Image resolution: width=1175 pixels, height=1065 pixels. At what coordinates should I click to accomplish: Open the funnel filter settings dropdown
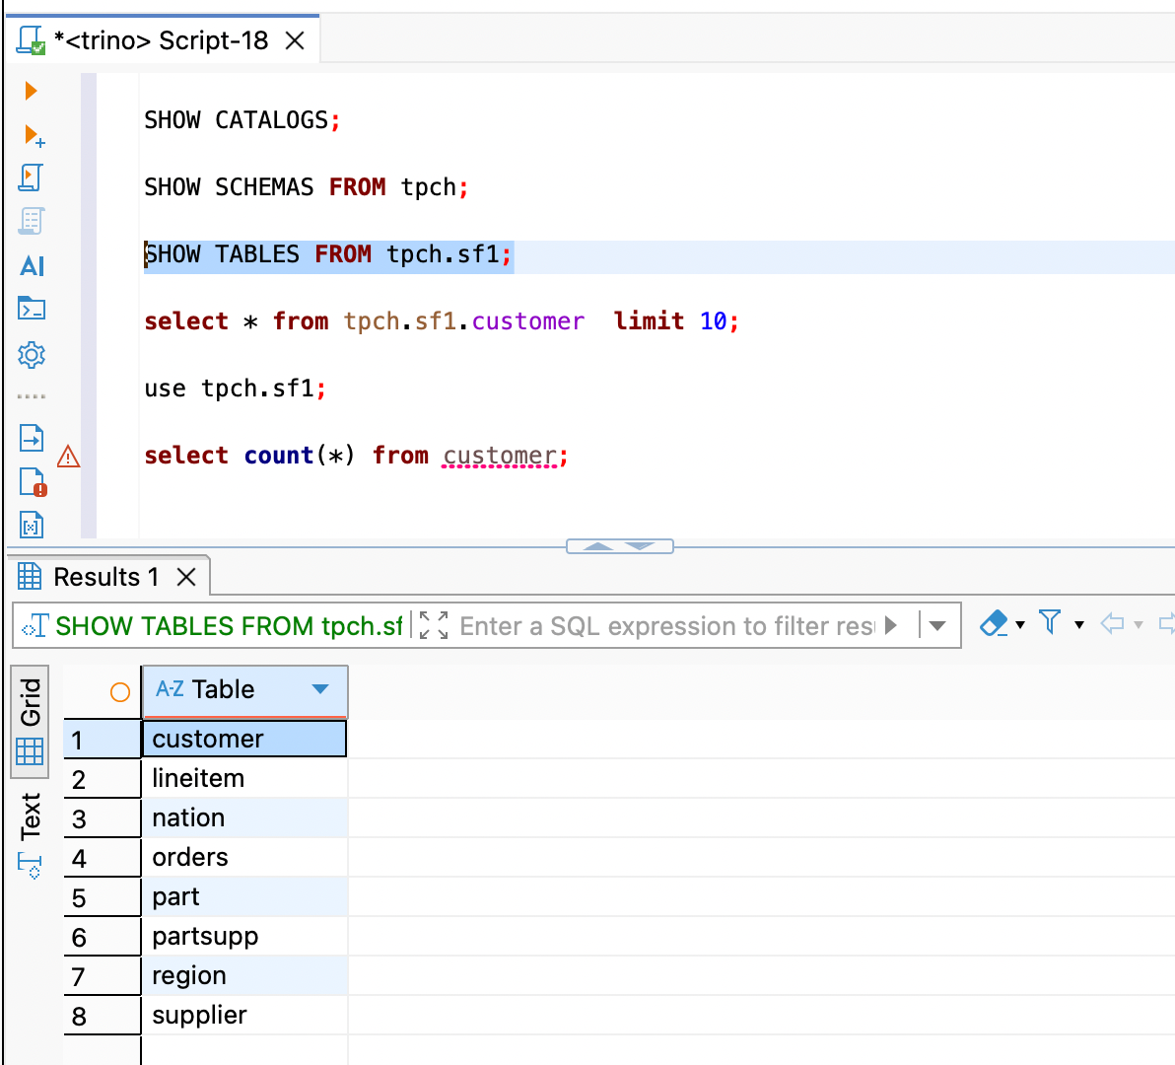point(1079,624)
